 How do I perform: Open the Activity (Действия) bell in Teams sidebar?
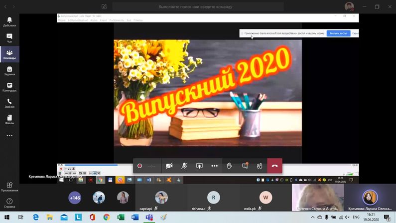click(x=9, y=22)
